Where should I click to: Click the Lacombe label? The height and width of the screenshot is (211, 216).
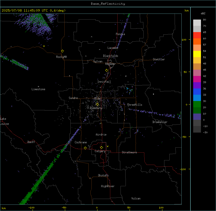[x=113, y=48]
